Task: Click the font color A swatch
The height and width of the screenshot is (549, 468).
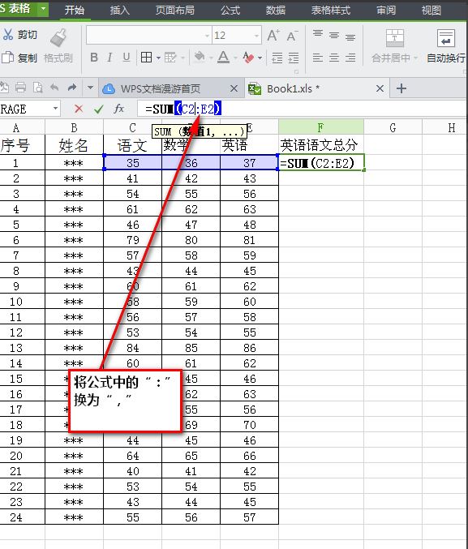Action: tap(223, 57)
